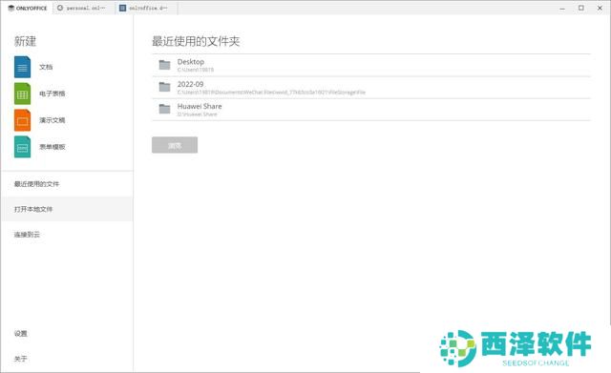Open the Desktop recent folder
This screenshot has width=611, height=373.
click(371, 65)
